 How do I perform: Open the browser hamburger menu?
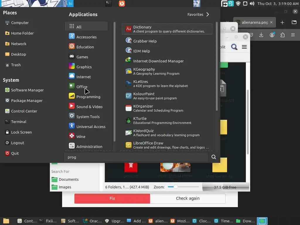293,35
